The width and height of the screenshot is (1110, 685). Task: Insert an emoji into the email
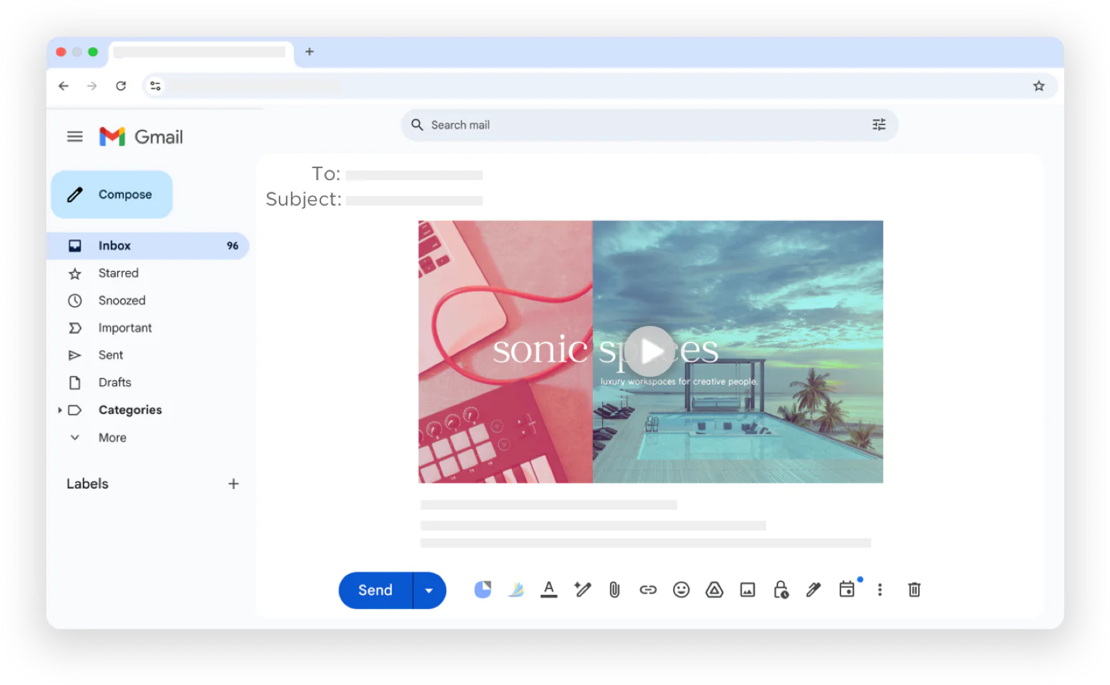681,589
